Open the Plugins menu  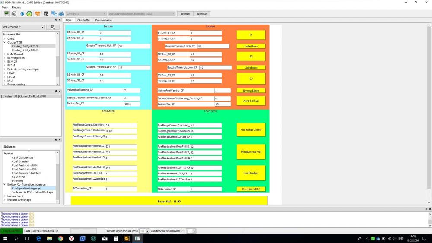click(x=16, y=7)
